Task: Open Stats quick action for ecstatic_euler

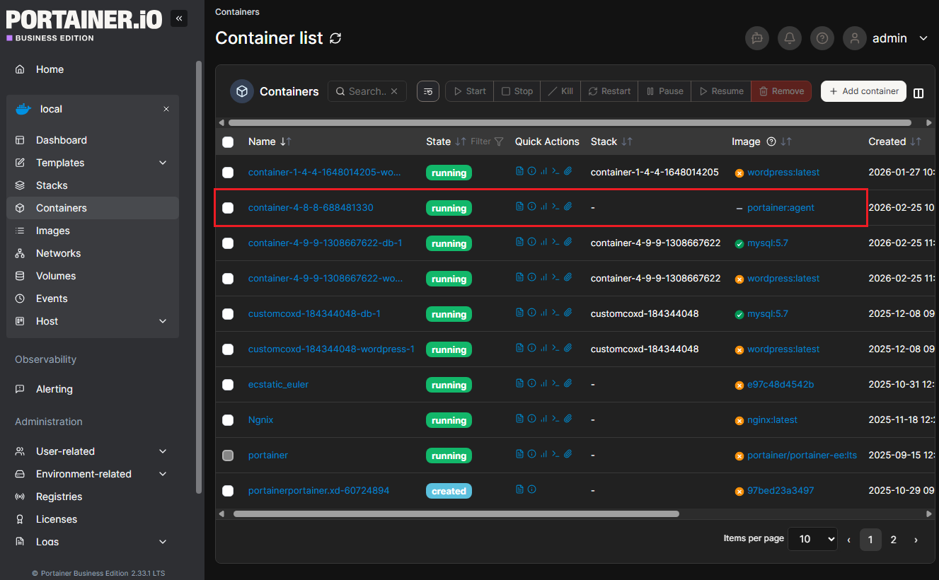Action: pyautogui.click(x=543, y=383)
